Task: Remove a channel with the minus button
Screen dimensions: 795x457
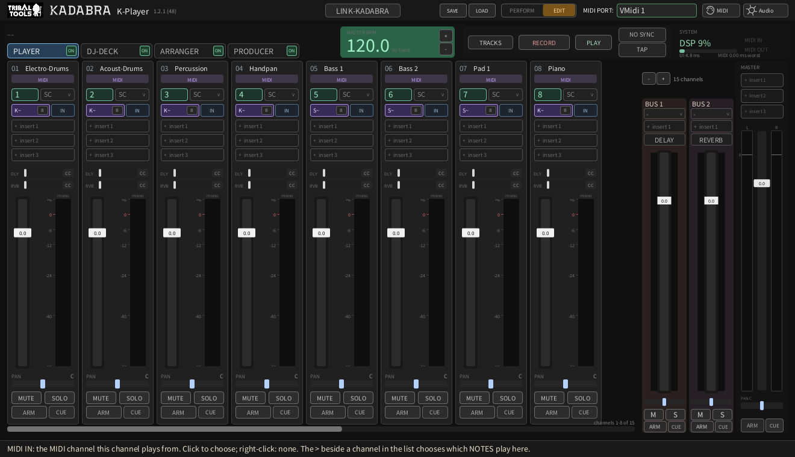Action: (649, 79)
